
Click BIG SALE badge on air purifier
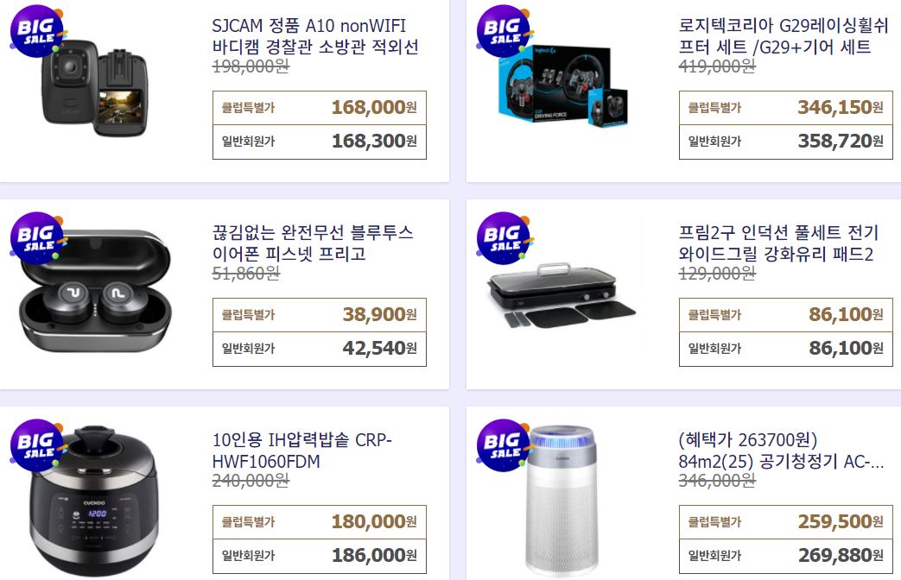504,445
